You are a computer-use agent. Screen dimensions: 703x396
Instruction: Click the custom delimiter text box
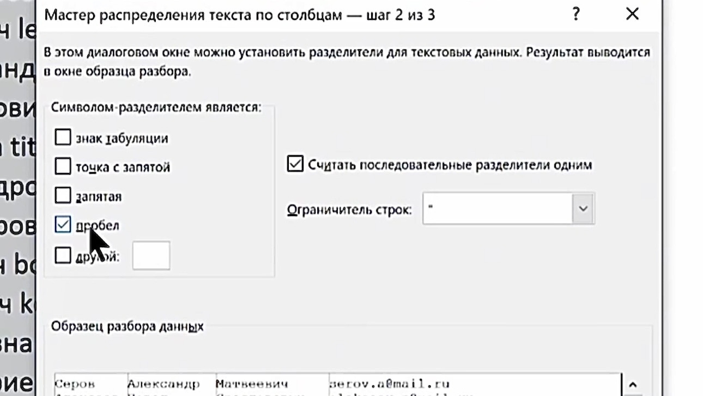(x=151, y=255)
